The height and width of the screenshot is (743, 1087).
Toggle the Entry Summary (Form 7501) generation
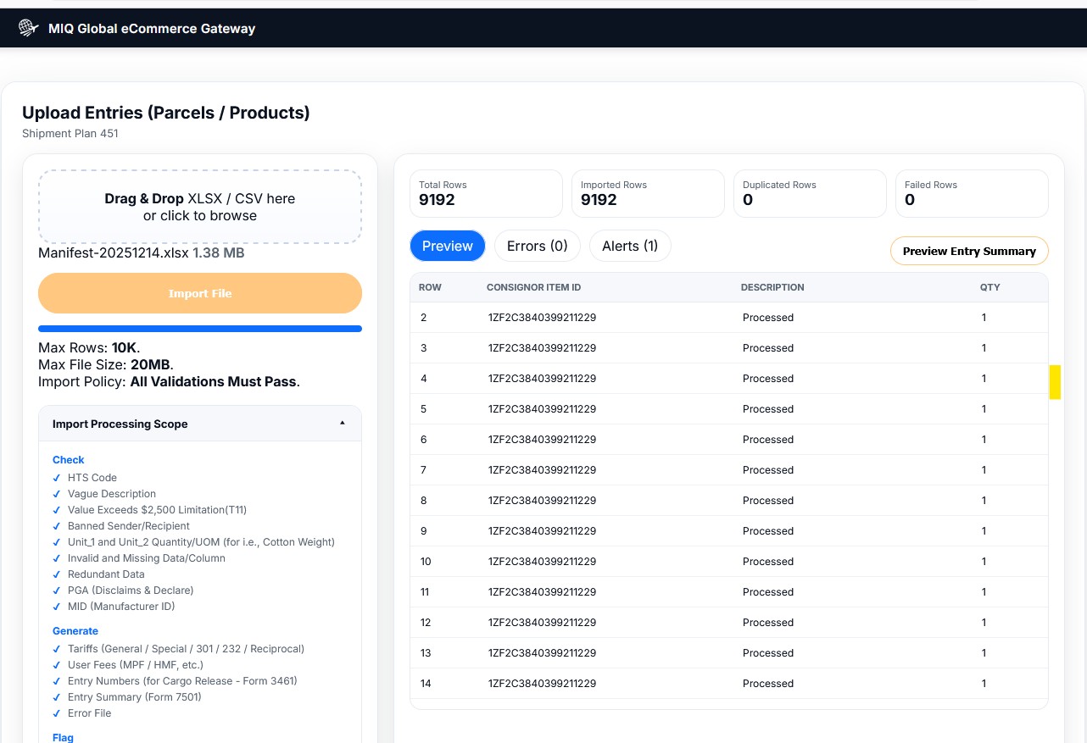(56, 696)
